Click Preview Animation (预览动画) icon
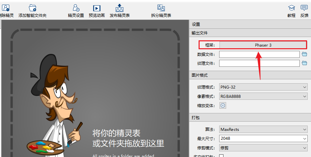 [x=96, y=8]
